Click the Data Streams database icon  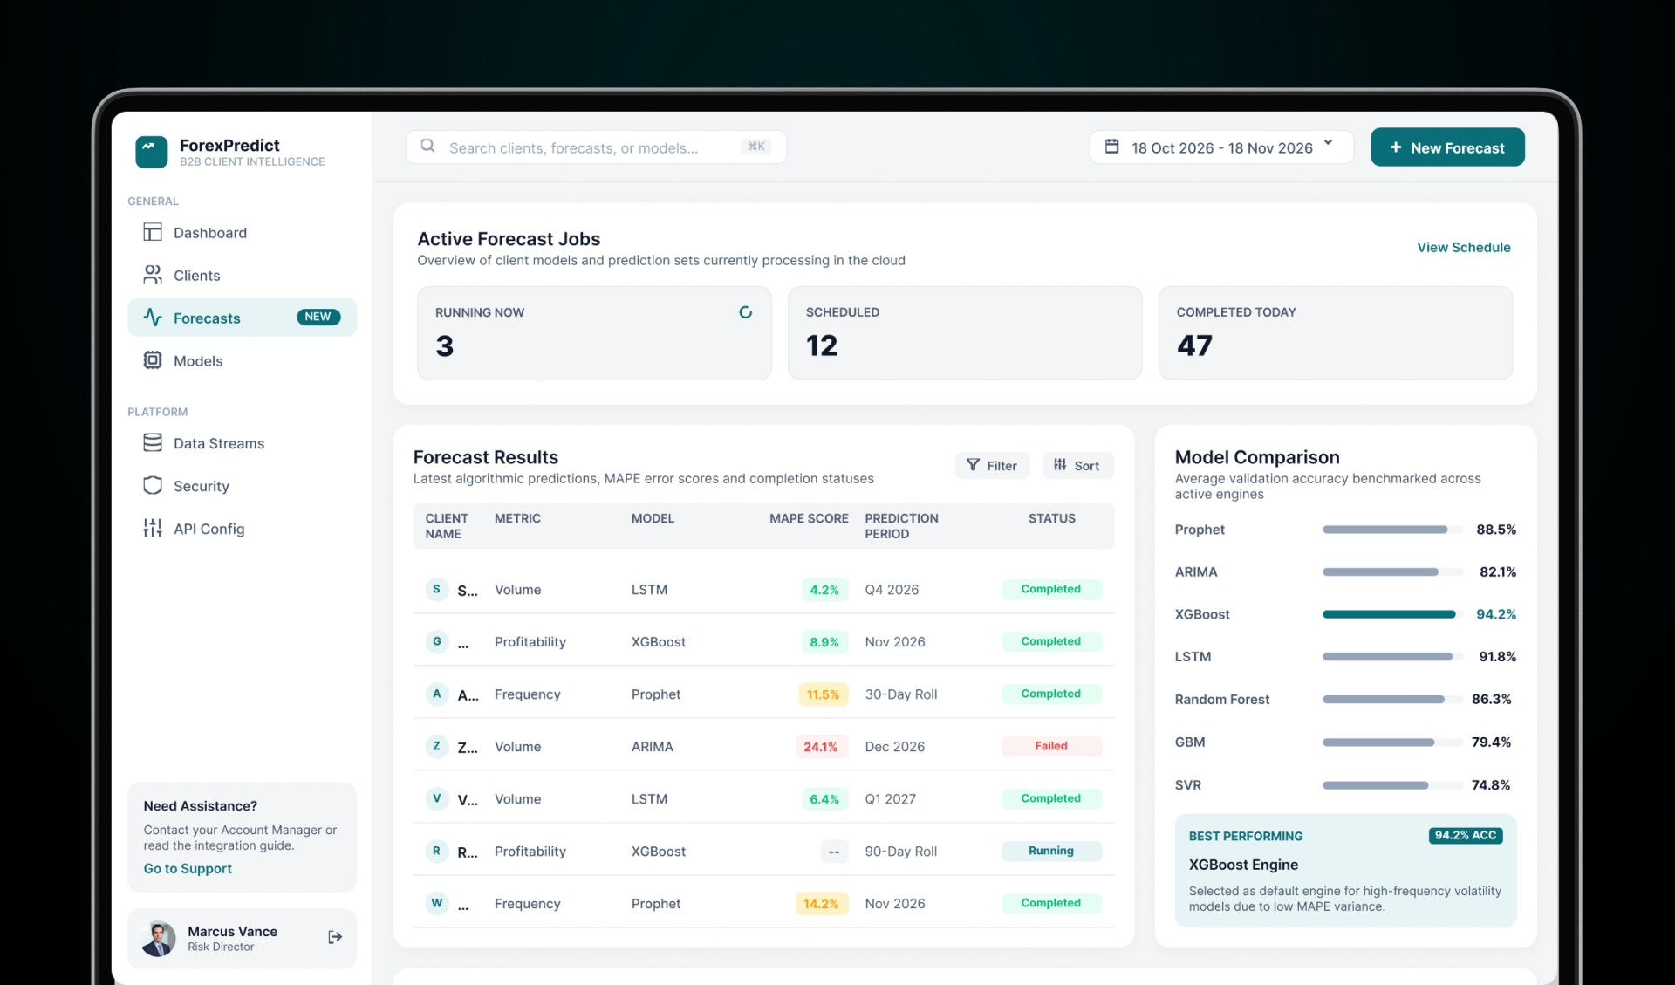click(x=153, y=443)
